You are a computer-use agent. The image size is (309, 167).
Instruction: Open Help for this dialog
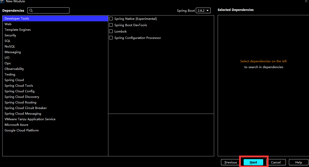coord(299,162)
